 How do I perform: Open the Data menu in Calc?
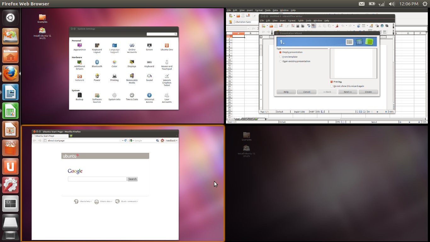pos(275,10)
